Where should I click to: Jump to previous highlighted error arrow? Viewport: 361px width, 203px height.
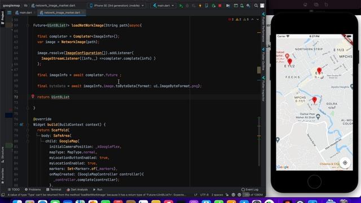[x=253, y=20]
